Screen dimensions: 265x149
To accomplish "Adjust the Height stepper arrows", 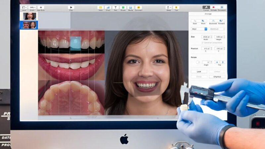I will click(224, 37).
